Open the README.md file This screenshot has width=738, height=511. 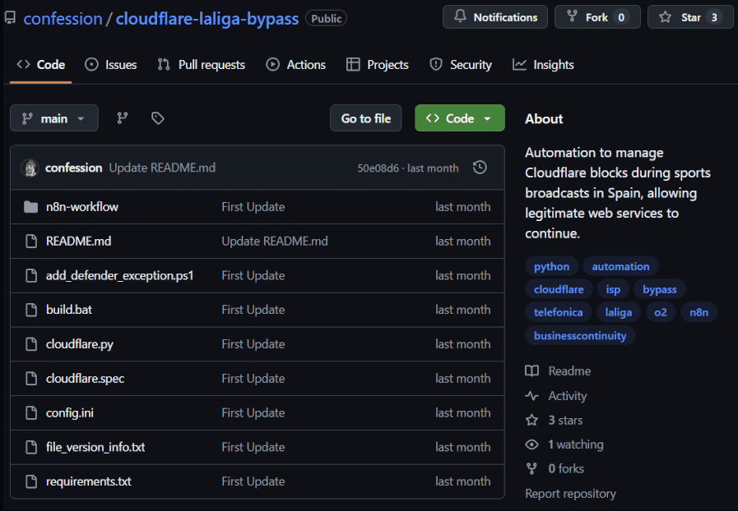(79, 242)
